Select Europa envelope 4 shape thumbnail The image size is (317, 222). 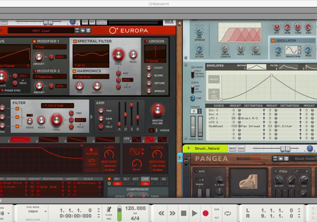click(105, 140)
